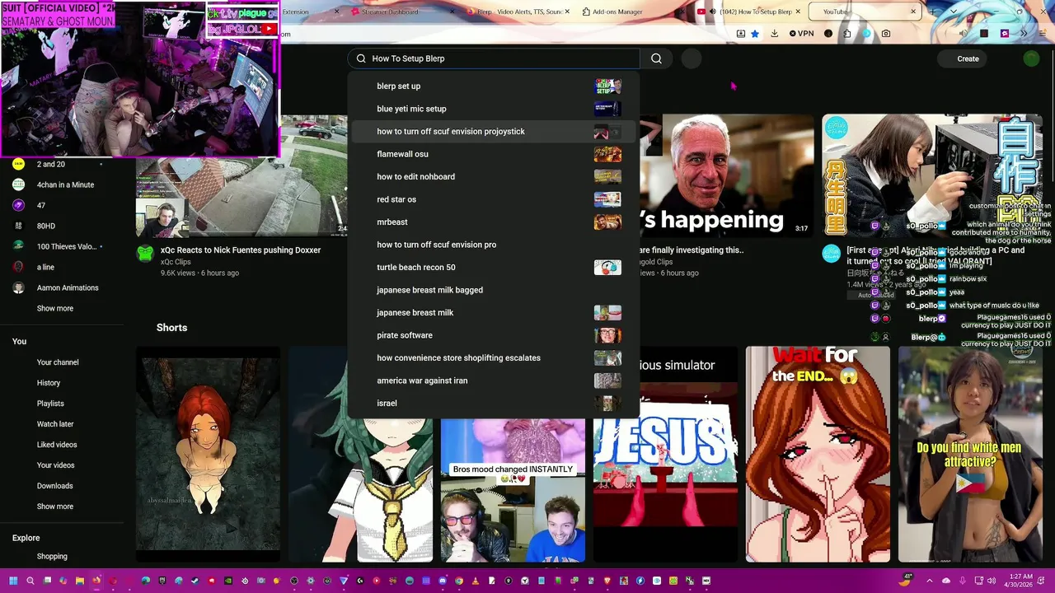Click the xQc Clips channel avatar
This screenshot has width=1055, height=593.
(145, 254)
